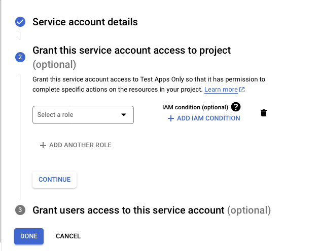Click ADD ANOTHER ROLE
Image resolution: width=319 pixels, height=251 pixels.
tap(76, 145)
